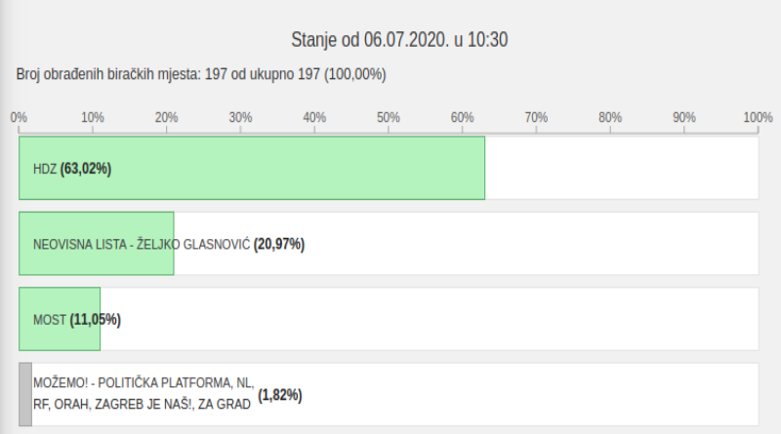The image size is (781, 434).
Task: Click the grey MOŽEMO! result bar
Action: (x=25, y=394)
